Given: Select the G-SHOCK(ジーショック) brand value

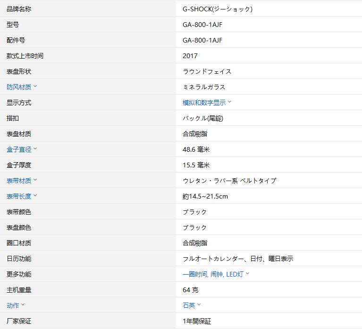Looking at the screenshot, I should pos(218,9).
